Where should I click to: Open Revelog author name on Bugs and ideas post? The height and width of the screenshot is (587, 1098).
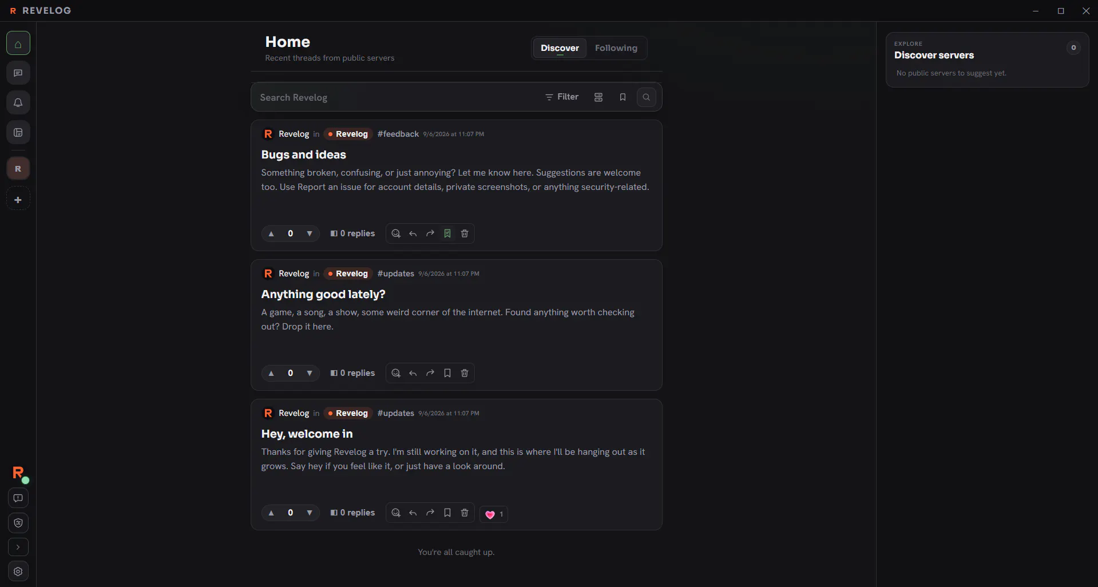[x=294, y=134]
